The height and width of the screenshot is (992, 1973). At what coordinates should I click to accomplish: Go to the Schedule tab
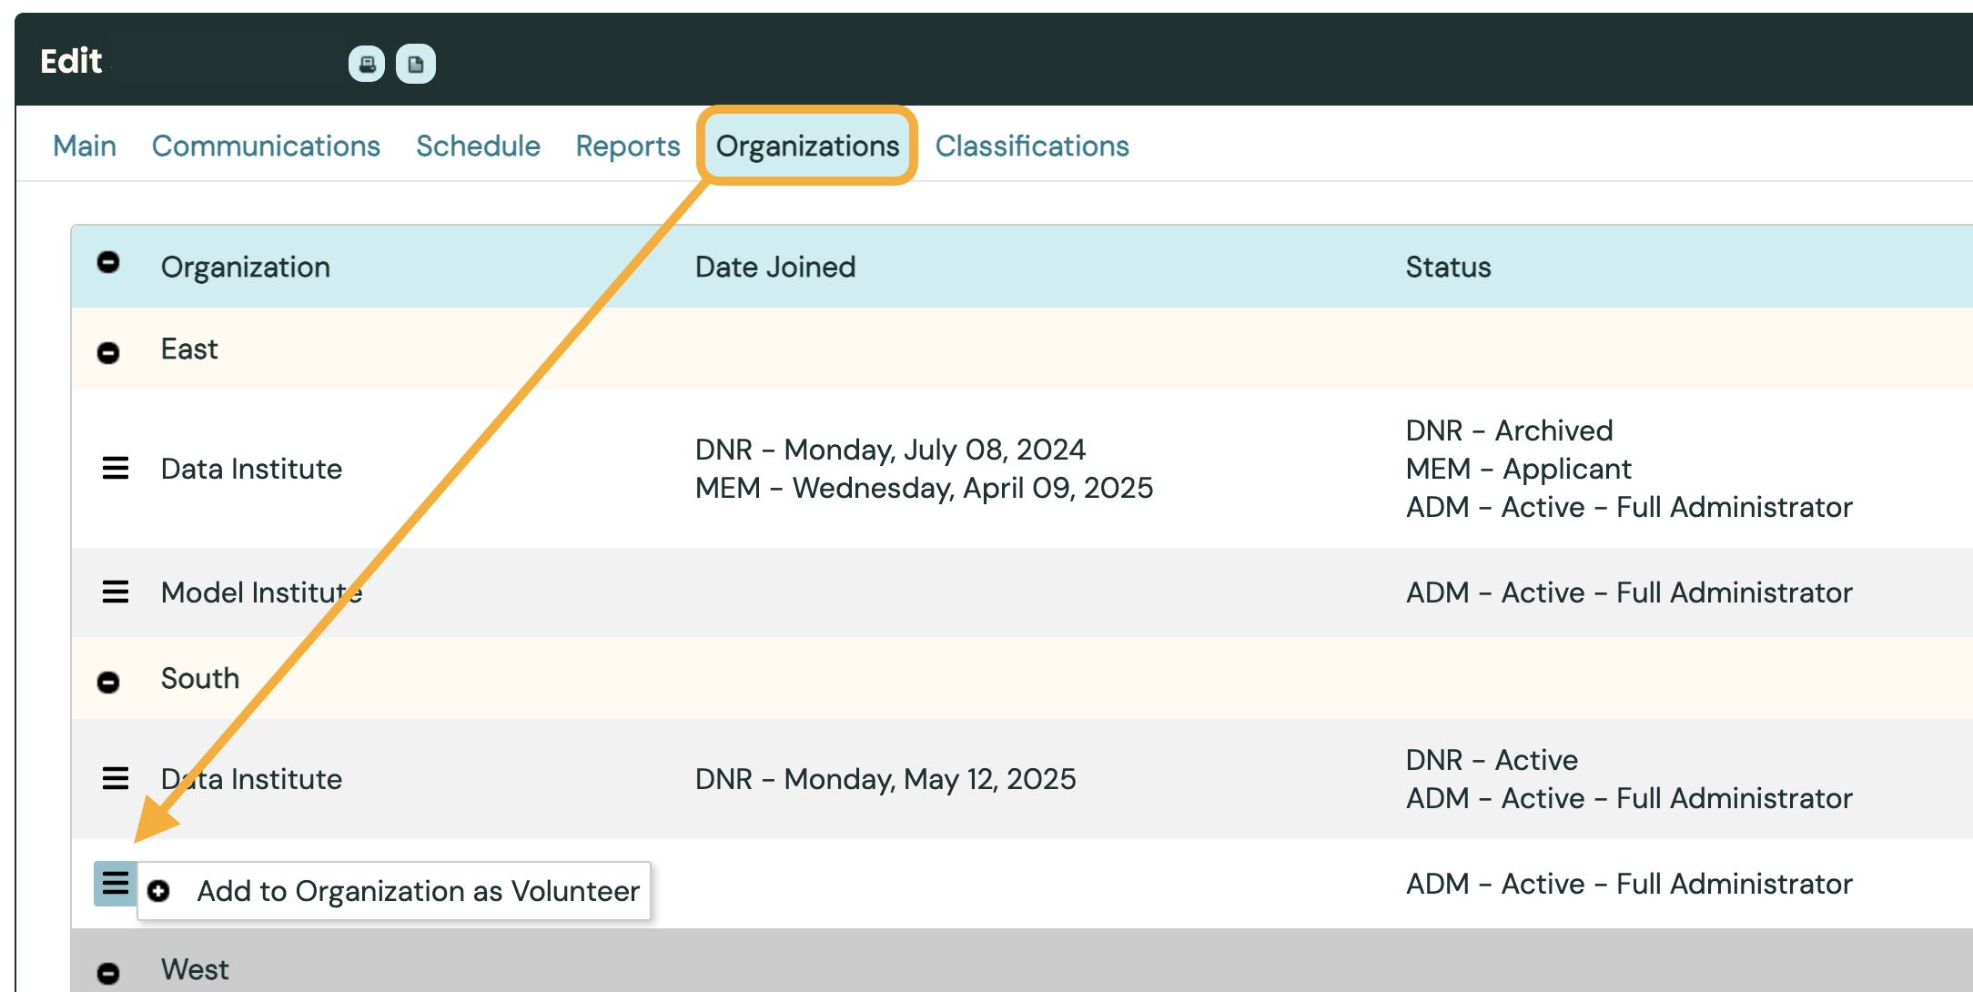click(478, 146)
